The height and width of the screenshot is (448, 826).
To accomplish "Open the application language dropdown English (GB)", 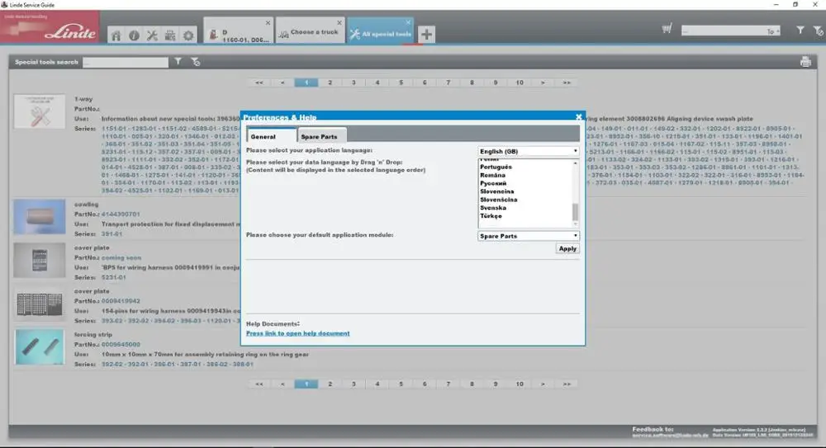I will pyautogui.click(x=529, y=151).
